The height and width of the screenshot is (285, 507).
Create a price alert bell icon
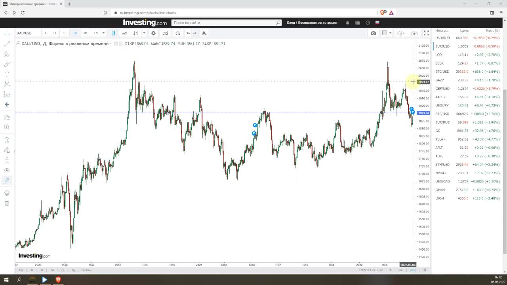coord(204,33)
